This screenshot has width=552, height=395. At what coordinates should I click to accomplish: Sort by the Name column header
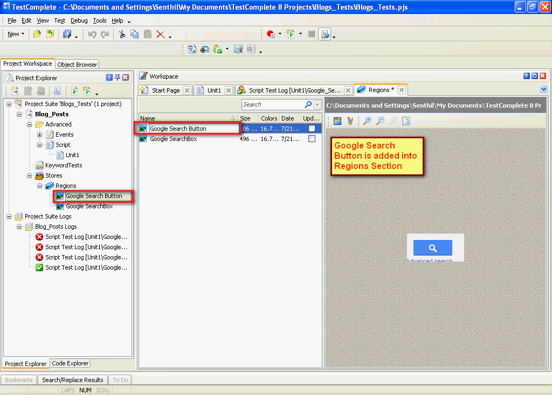183,118
